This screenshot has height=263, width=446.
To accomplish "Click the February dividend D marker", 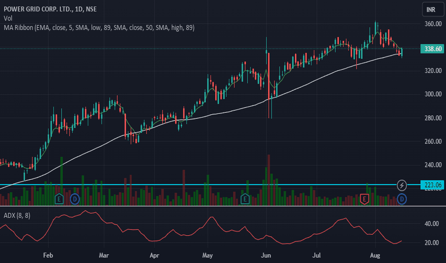I will (x=75, y=199).
